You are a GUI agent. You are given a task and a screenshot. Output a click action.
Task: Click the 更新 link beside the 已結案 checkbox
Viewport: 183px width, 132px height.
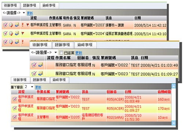79,53
